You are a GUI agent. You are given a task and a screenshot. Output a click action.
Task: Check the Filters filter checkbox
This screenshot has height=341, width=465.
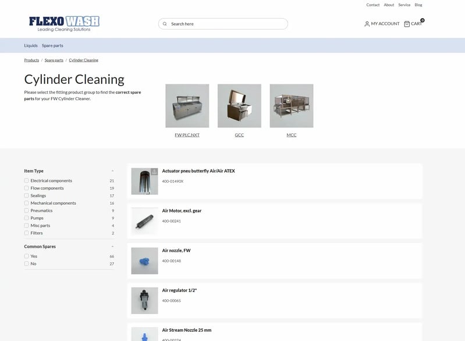[26, 233]
